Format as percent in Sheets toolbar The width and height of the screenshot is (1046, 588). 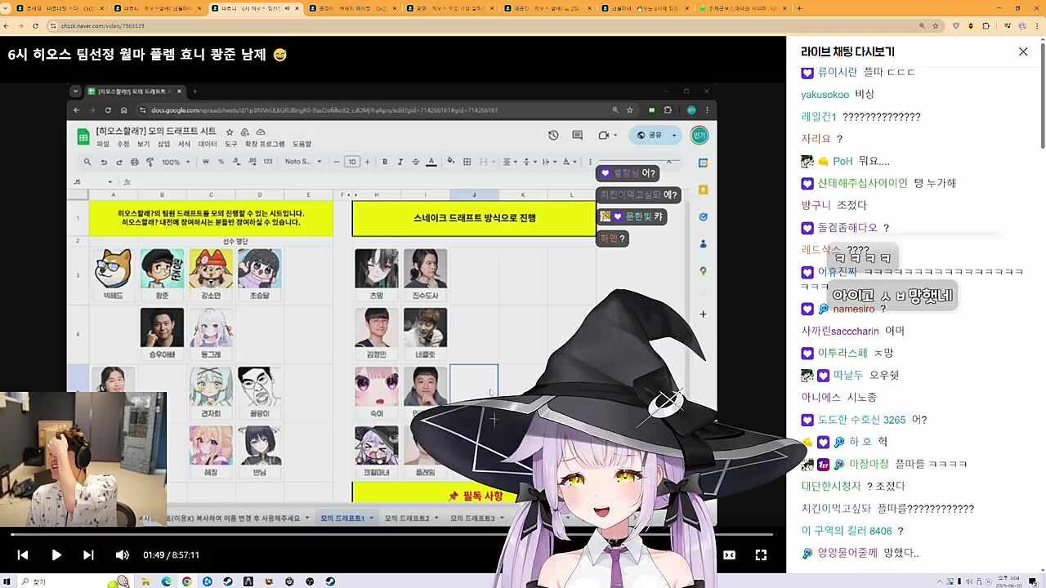(221, 162)
